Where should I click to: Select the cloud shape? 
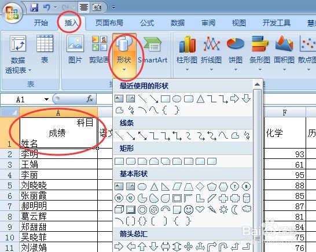pyautogui.click(x=247, y=209)
